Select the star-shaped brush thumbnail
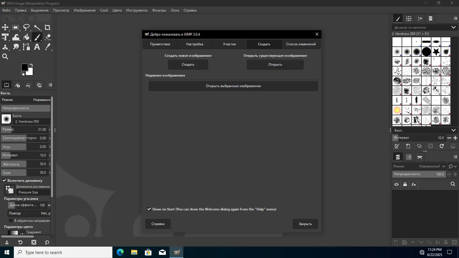 [436, 52]
